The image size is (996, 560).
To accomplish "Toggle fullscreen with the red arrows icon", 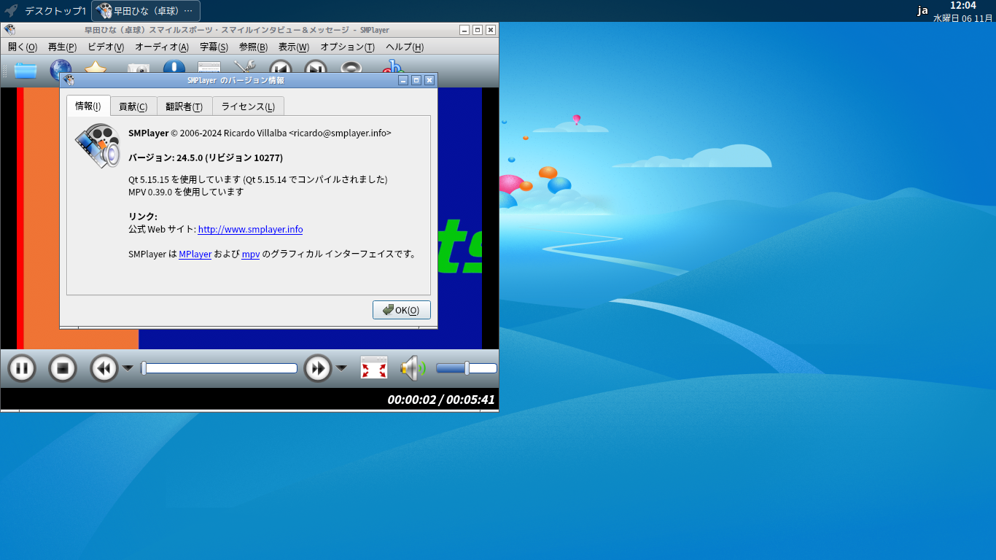I will point(374,367).
